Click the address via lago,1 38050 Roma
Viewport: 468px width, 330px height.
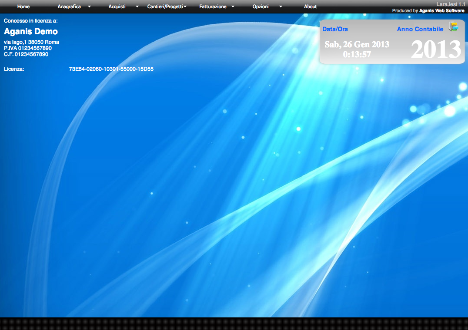point(31,42)
